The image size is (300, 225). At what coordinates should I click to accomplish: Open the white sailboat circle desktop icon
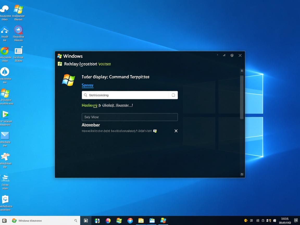tap(5, 72)
